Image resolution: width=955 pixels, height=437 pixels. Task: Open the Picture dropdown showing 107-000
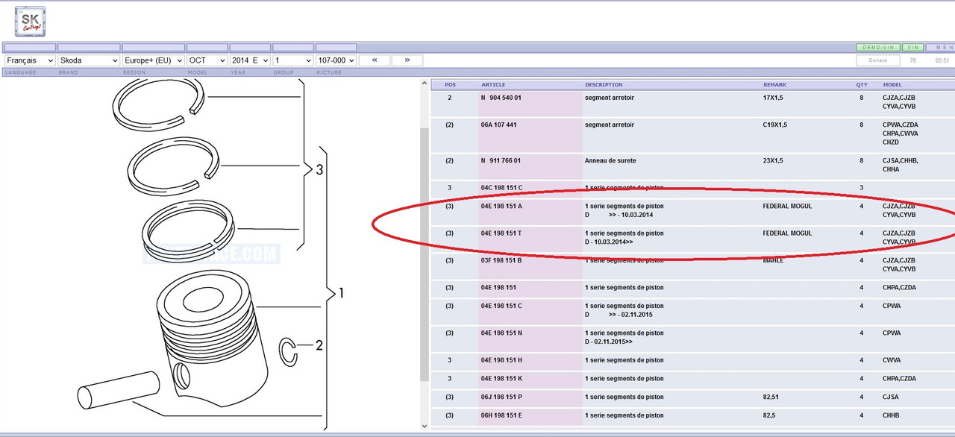pos(336,60)
